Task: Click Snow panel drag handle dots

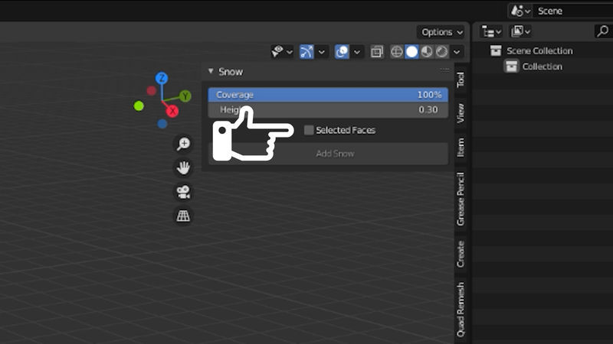Action: 444,70
